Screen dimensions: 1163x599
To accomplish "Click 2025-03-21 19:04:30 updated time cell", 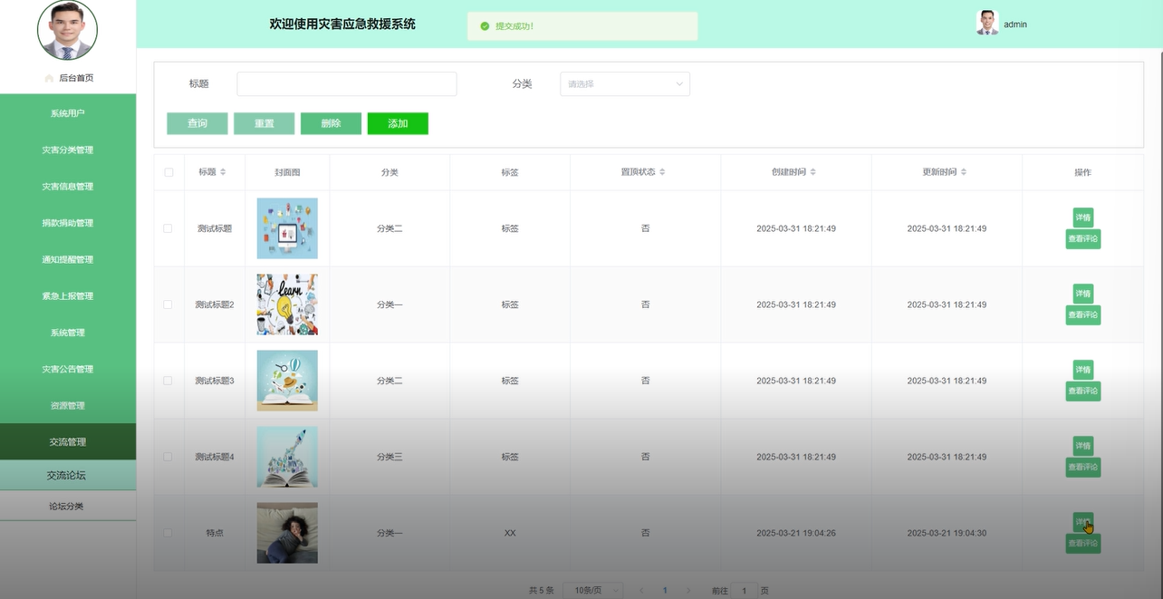I will tap(947, 533).
